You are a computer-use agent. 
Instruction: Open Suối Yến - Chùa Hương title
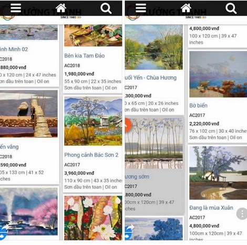click(x=151, y=78)
